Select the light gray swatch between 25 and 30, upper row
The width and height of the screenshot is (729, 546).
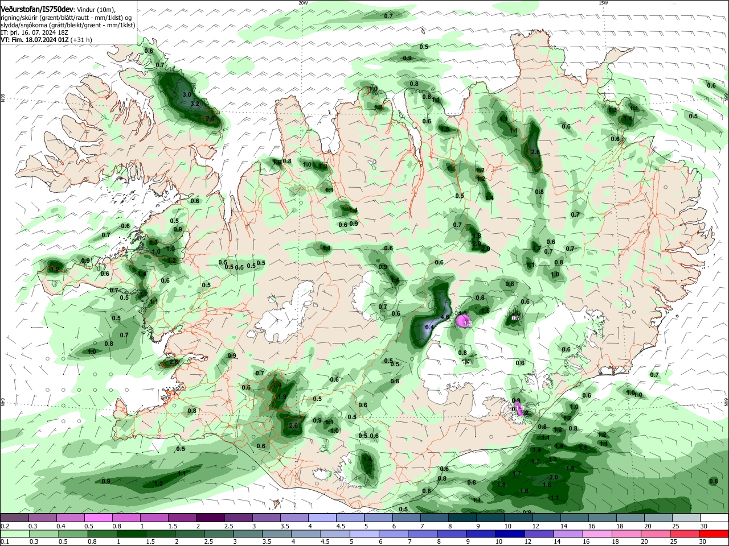687,518
